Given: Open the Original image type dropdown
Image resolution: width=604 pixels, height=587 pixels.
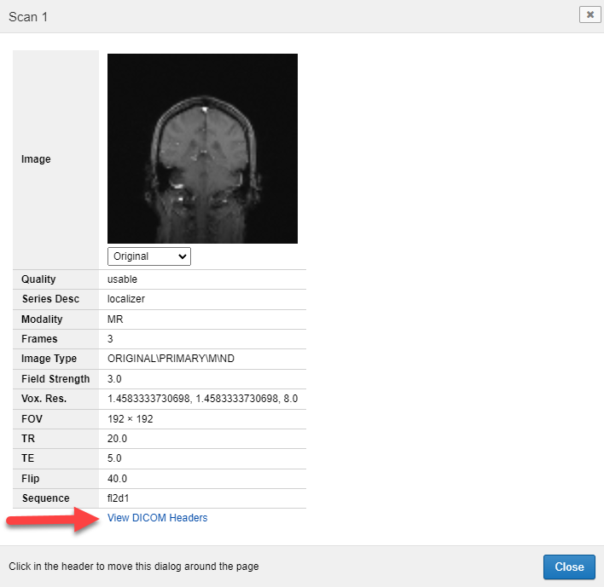Looking at the screenshot, I should (149, 256).
